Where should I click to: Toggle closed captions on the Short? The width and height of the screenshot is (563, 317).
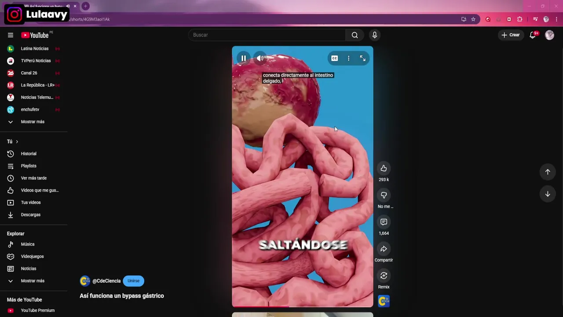point(334,58)
